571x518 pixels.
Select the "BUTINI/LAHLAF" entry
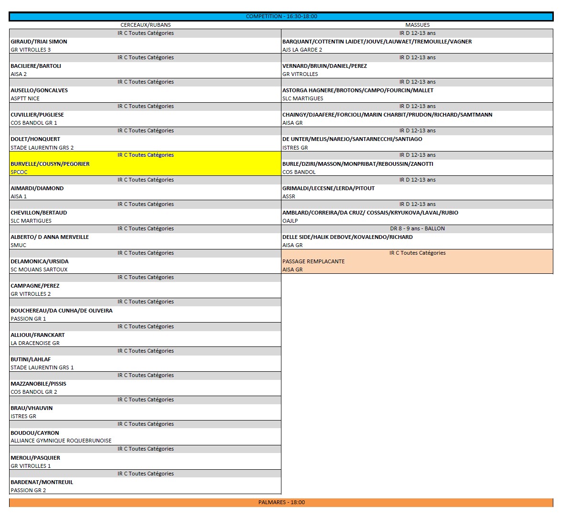[31, 359]
